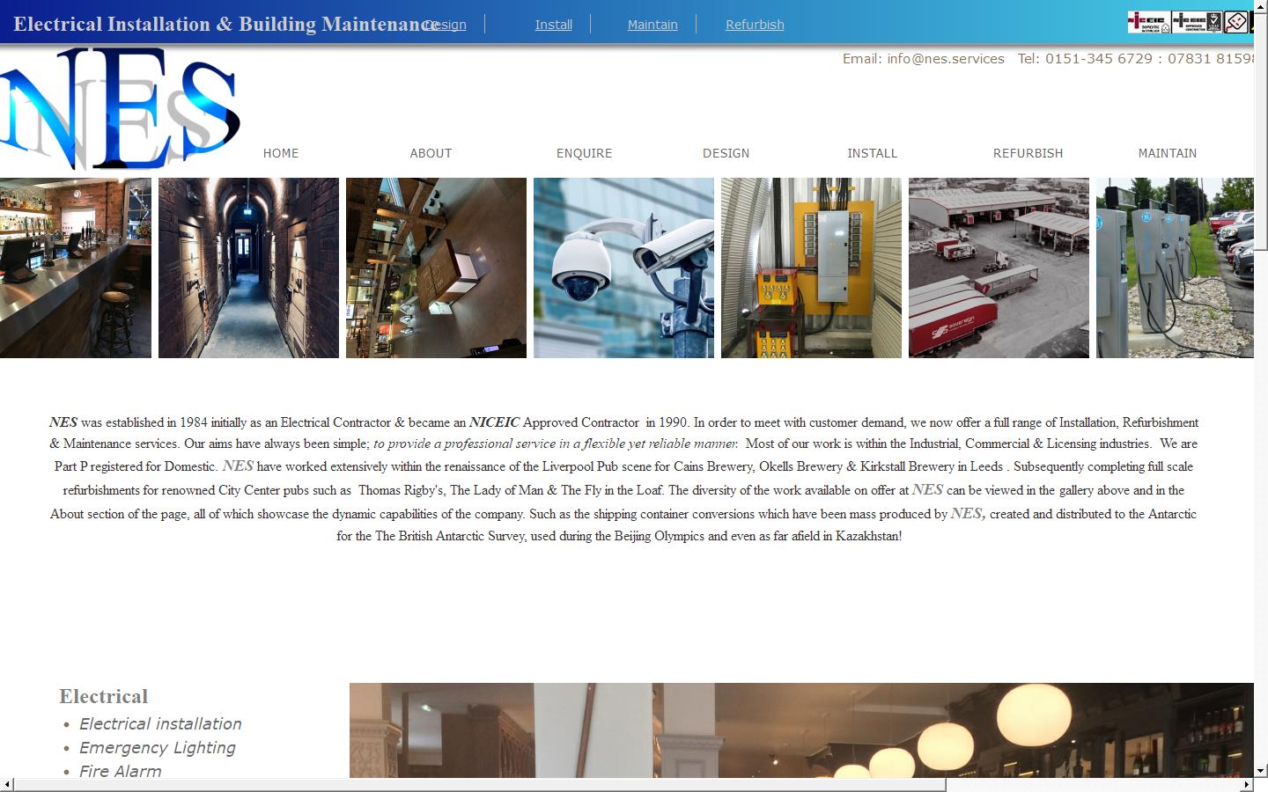Open the Refurbish link in top bar
Screen dimensions: 1268x792
tap(755, 25)
